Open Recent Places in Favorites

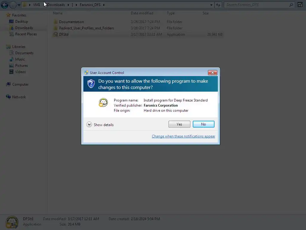pos(26,34)
